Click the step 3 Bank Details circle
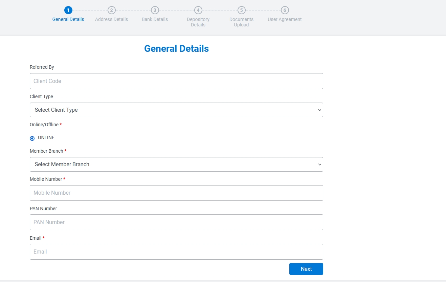The image size is (446, 282). click(x=155, y=10)
